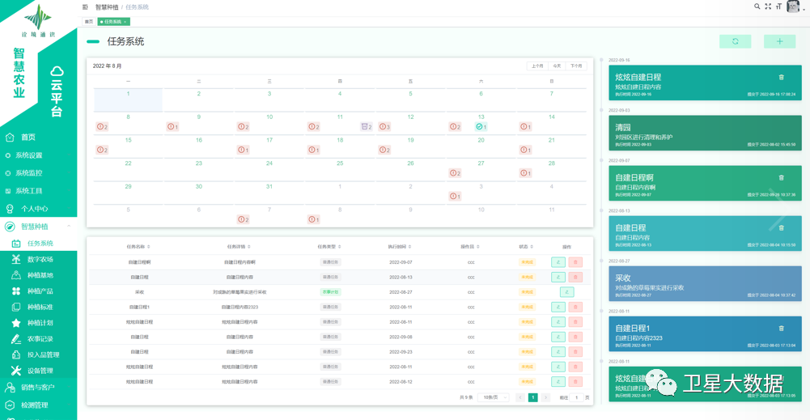The height and width of the screenshot is (420, 810).
Task: Open the search icon in top bar
Action: click(757, 6)
